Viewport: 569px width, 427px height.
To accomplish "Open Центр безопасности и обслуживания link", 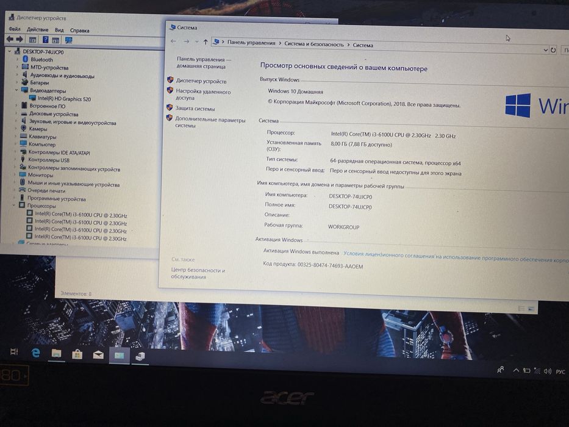I will (198, 273).
